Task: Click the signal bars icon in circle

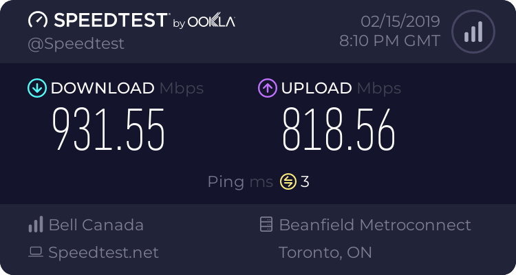Action: (x=472, y=31)
